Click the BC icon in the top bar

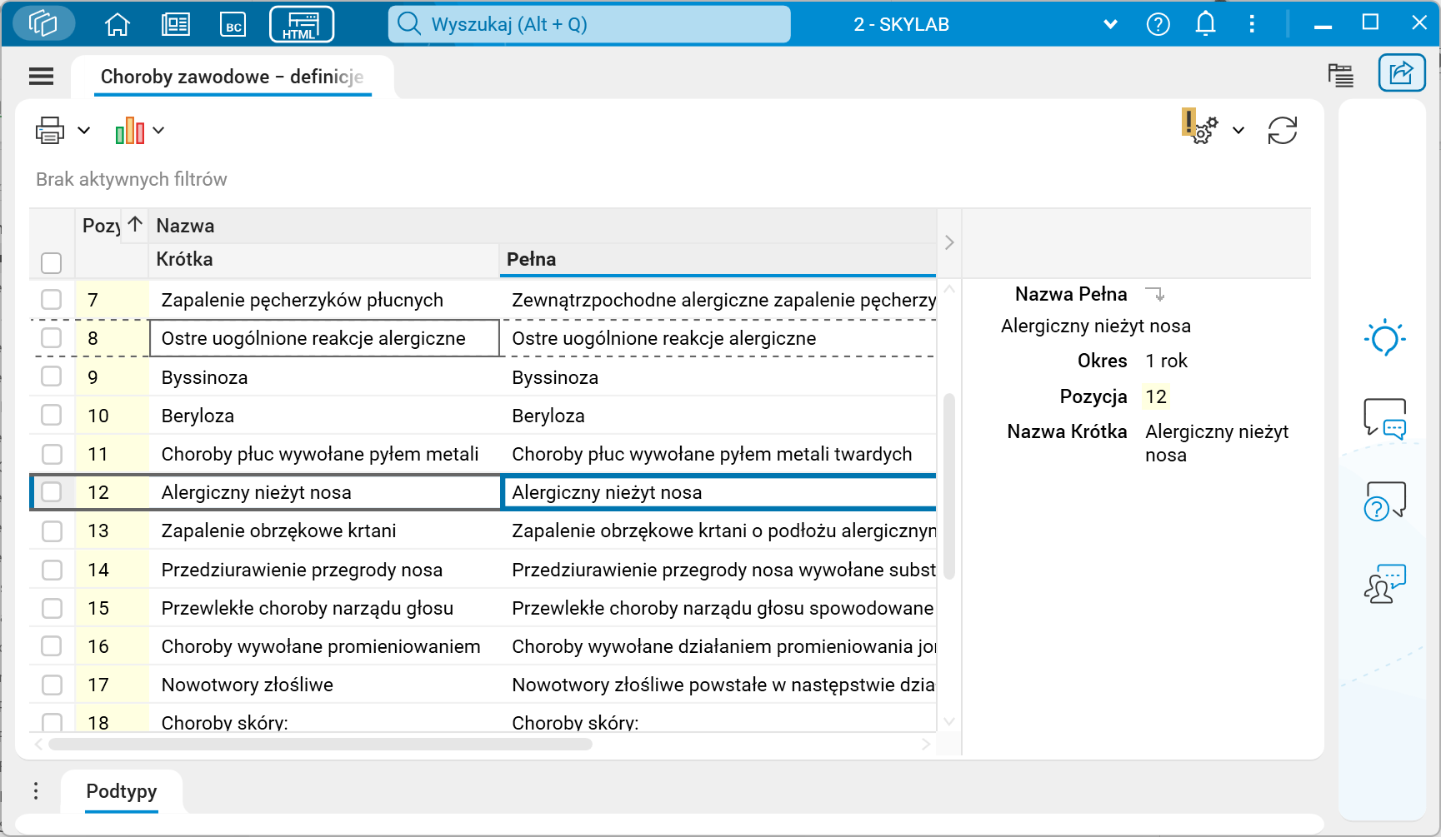click(233, 24)
